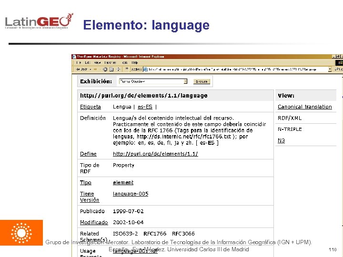The width and height of the screenshot is (343, 257).
Task: Open the Favorites menu
Action: [110, 62]
